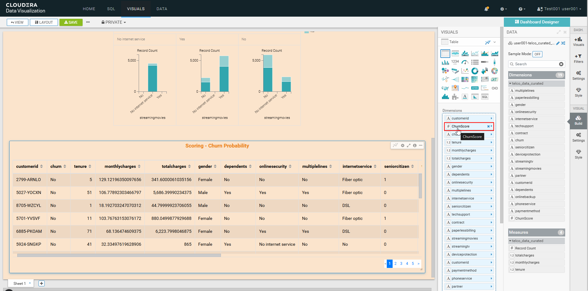Select the Extension puzzle-piece visual type

click(x=455, y=97)
